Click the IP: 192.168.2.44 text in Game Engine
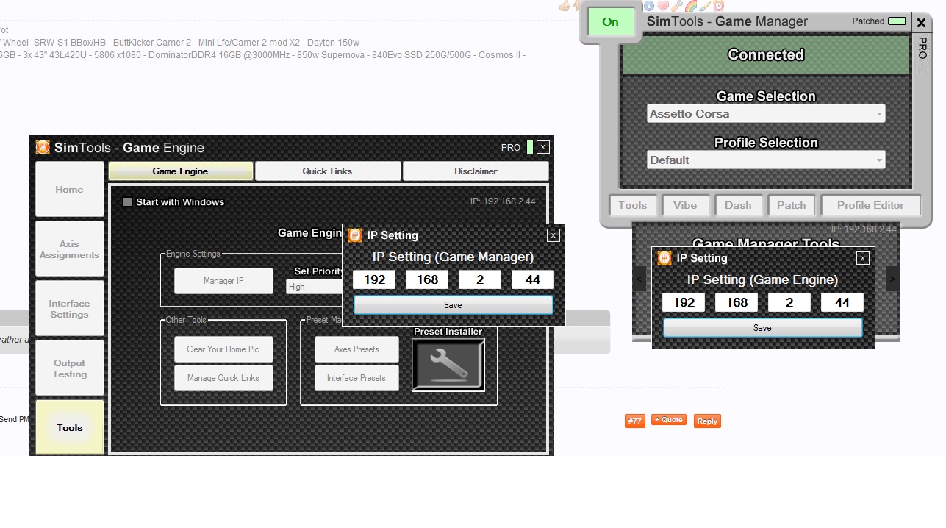 click(503, 201)
